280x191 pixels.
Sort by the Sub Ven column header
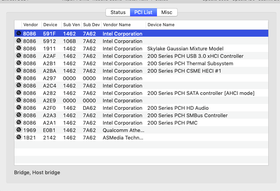click(x=71, y=25)
